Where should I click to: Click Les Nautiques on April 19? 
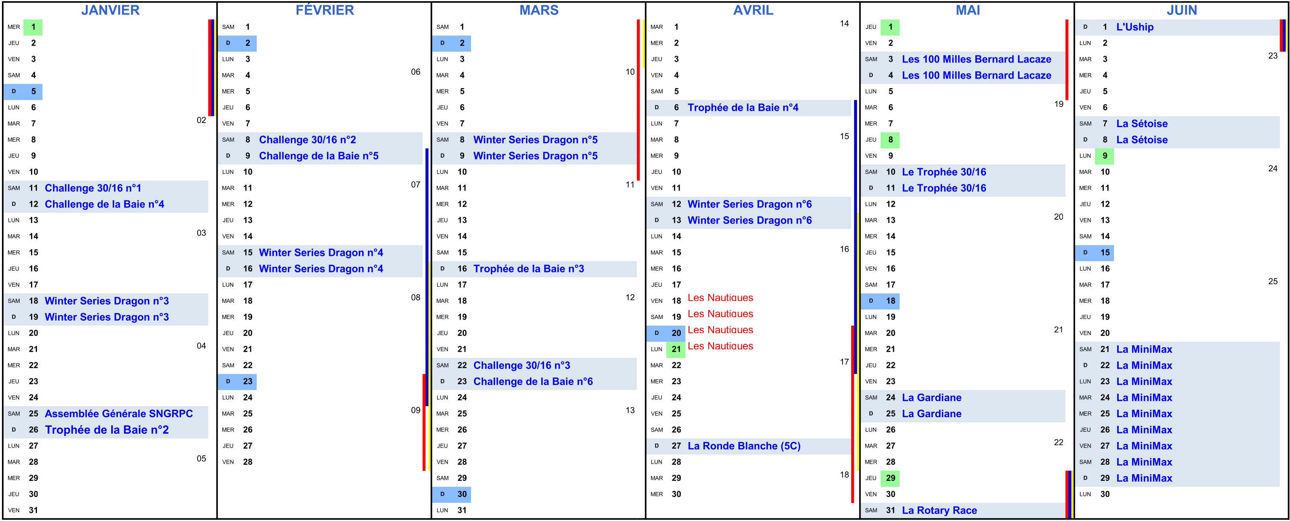click(720, 314)
